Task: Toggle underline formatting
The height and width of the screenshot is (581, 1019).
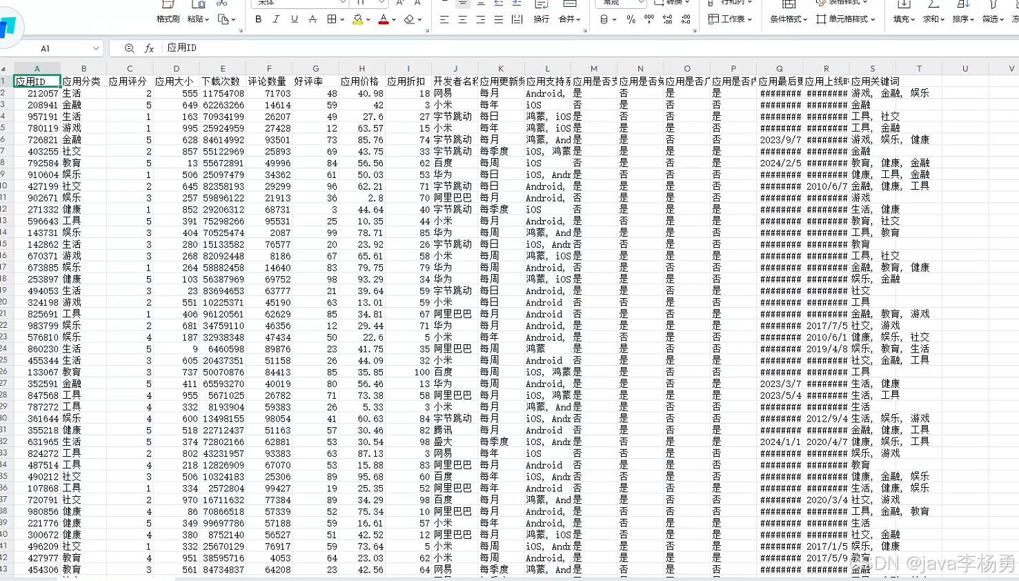Action: coord(295,19)
